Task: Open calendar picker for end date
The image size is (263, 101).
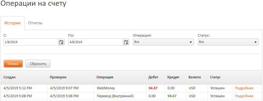Action: tap(126, 42)
